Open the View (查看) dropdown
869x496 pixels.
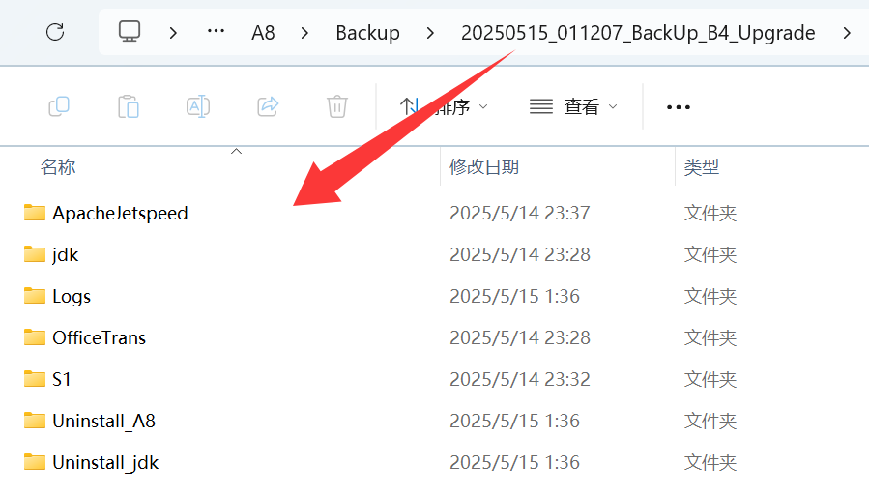click(573, 106)
